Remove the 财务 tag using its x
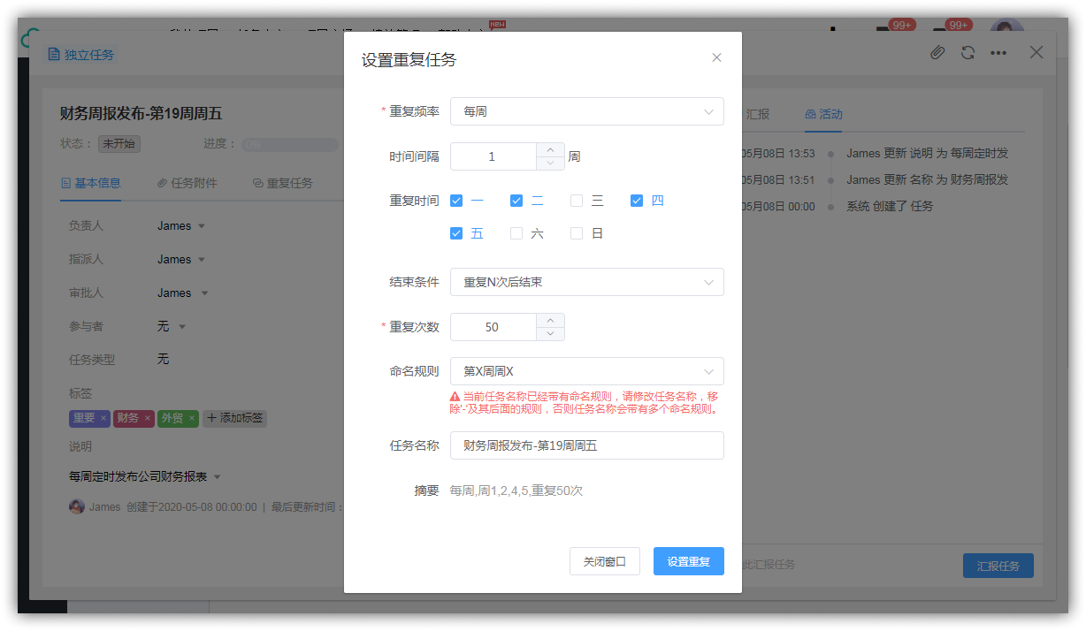Screen dimensions: 1086x631 [148, 418]
